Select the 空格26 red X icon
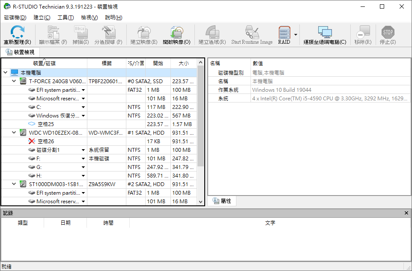This screenshot has width=412, height=271. [32, 141]
